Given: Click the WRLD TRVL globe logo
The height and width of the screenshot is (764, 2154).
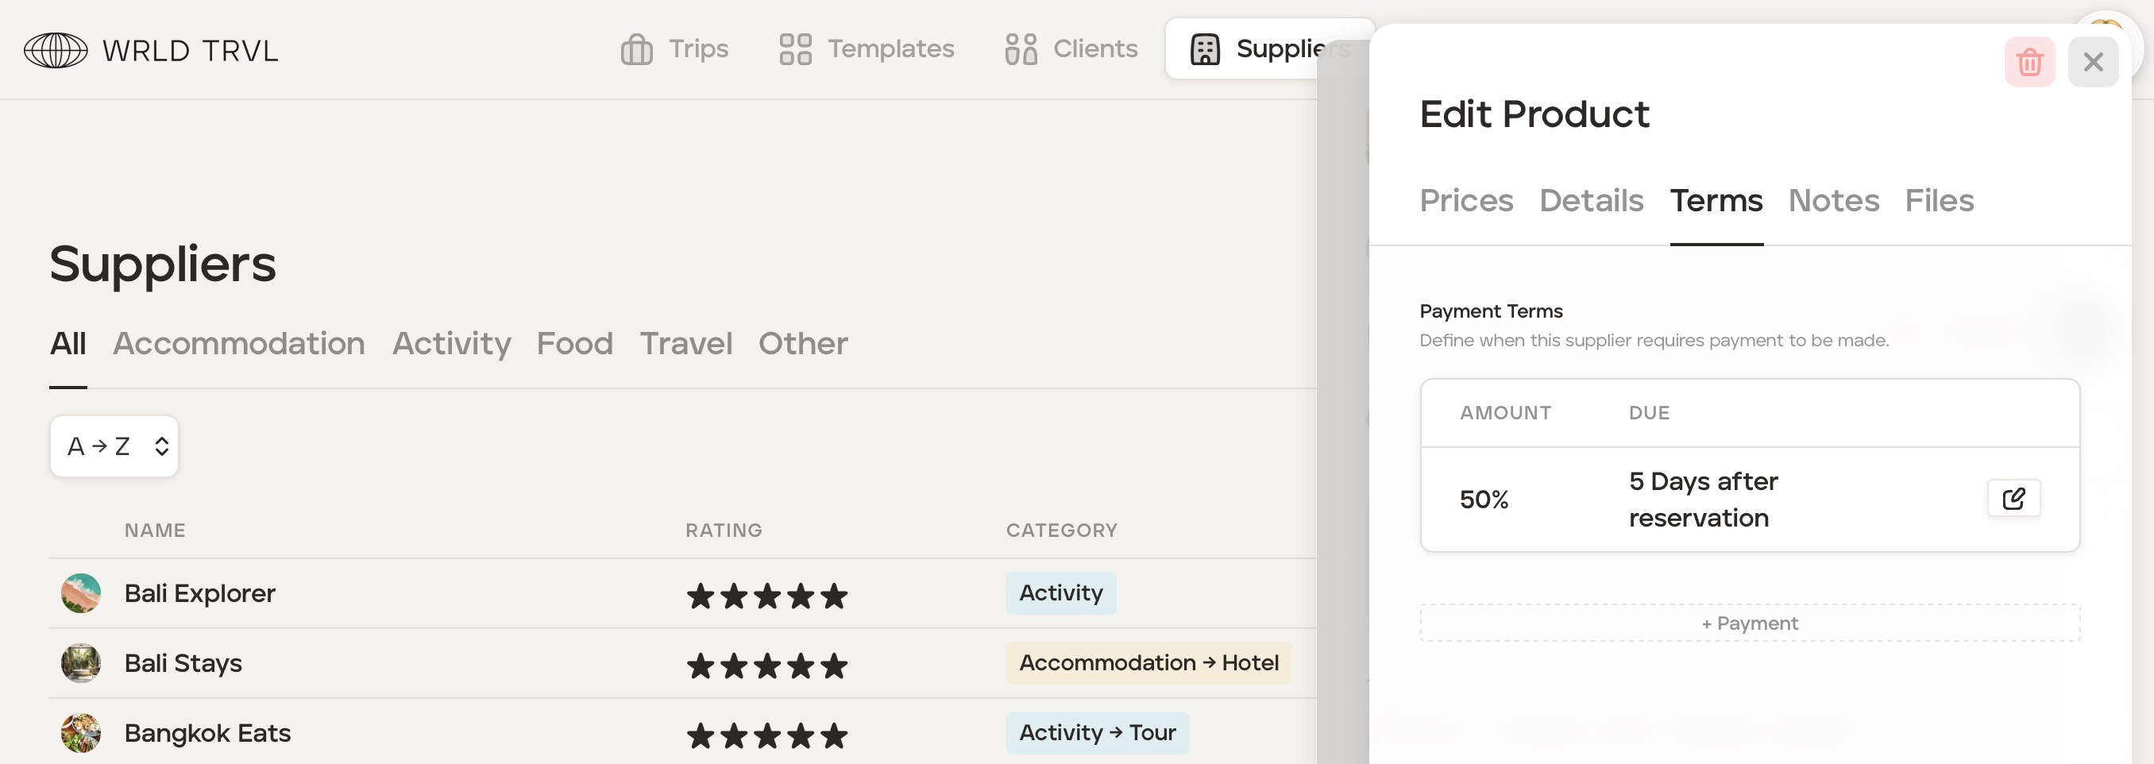Looking at the screenshot, I should [55, 50].
